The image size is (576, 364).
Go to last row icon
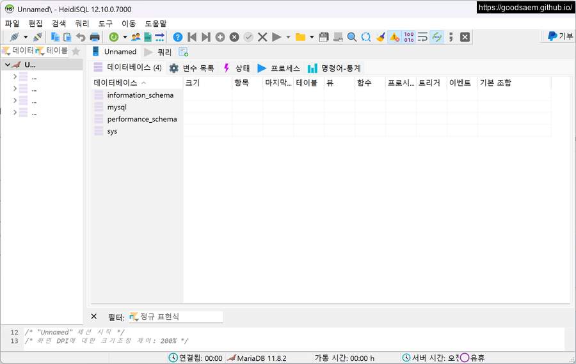click(x=206, y=37)
